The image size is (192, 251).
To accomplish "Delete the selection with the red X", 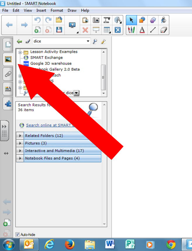I will (x=85, y=30).
